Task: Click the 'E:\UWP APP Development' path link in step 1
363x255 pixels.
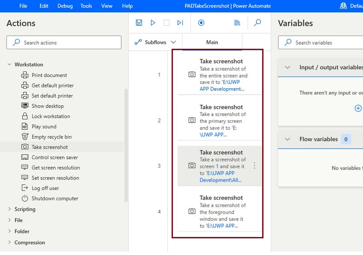Action: tap(221, 86)
